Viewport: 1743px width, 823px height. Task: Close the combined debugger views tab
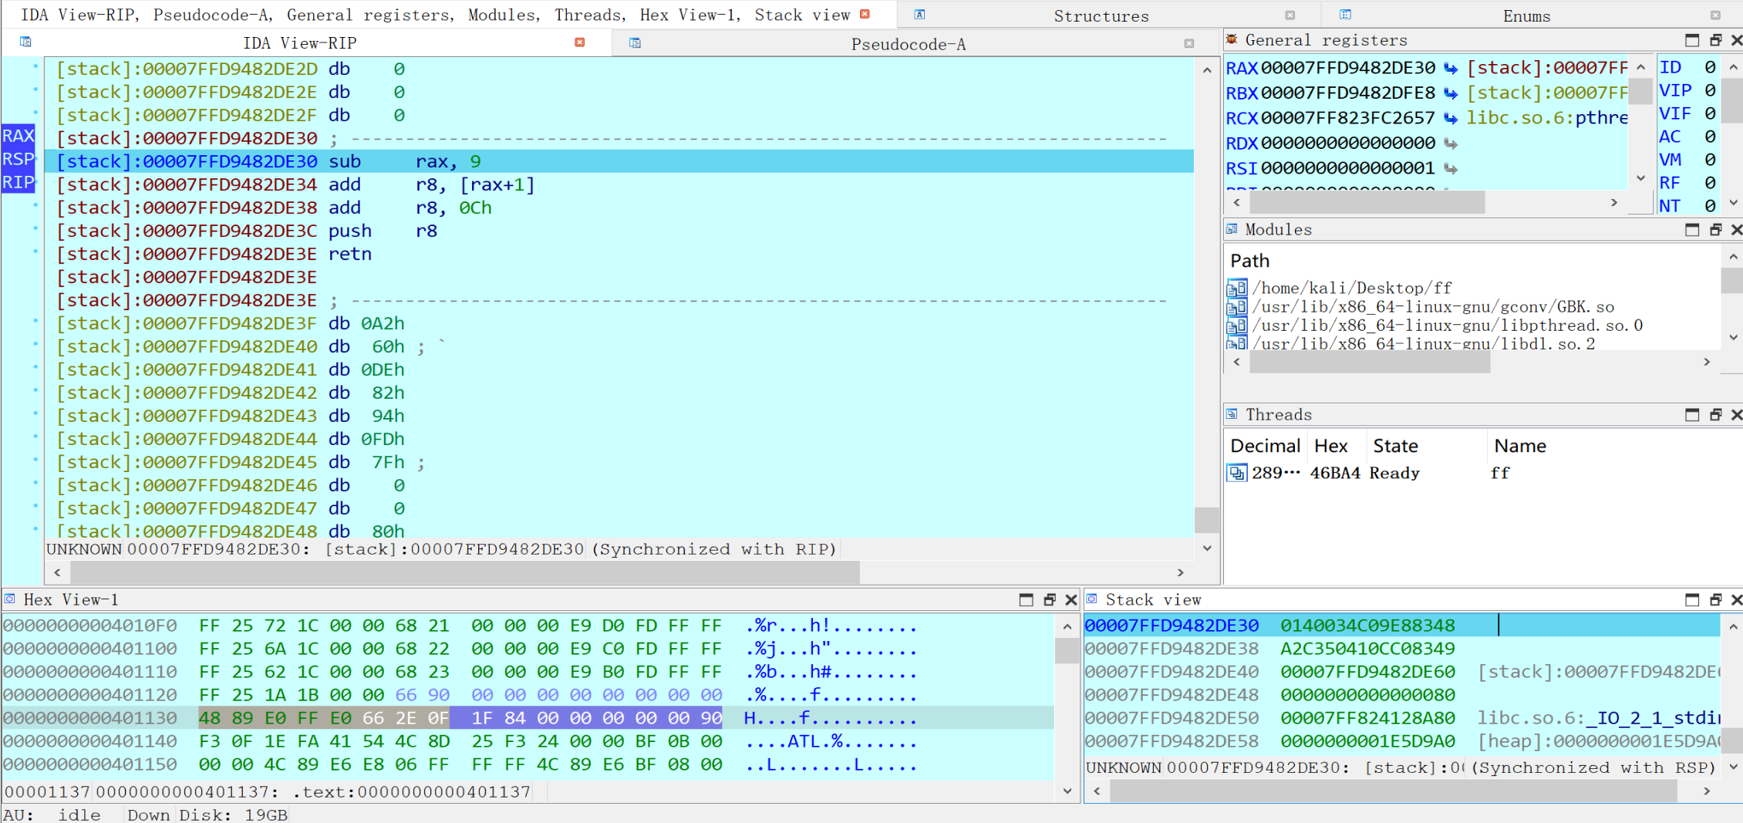coord(865,14)
